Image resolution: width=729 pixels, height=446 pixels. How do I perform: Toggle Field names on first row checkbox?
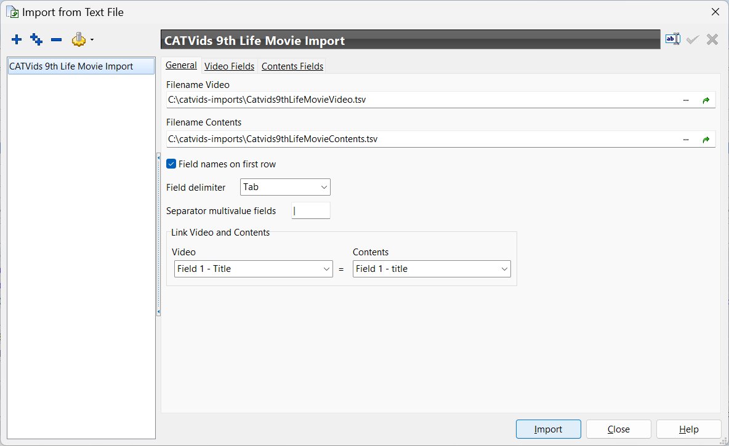click(171, 164)
